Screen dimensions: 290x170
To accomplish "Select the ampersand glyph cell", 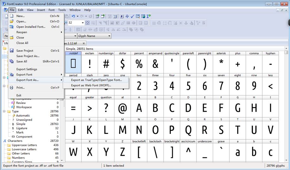I will 155,64.
